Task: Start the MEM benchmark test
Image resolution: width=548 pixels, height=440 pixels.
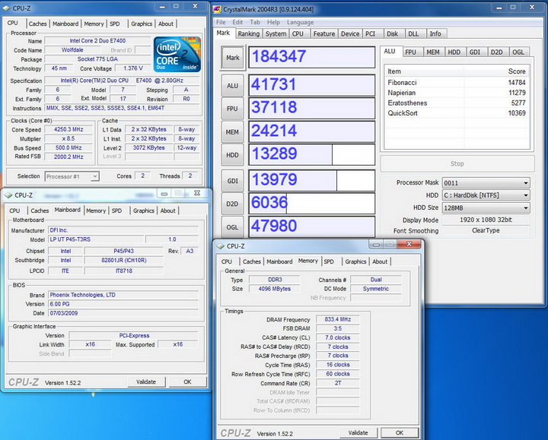Action: 232,131
